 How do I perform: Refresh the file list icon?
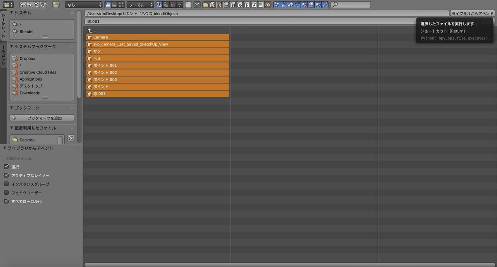coord(43,5)
